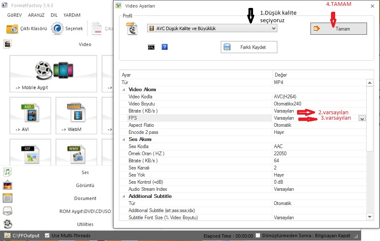Expand the Ses category section

pos(85,172)
